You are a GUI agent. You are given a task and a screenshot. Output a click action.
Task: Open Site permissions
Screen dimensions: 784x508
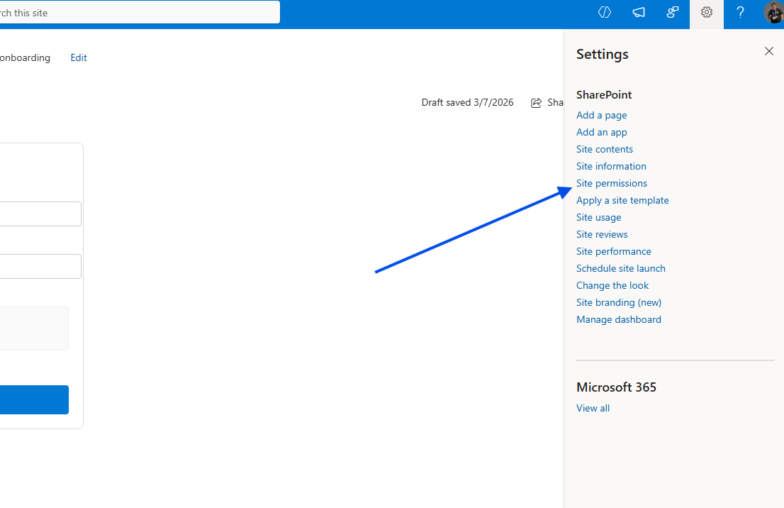tap(611, 183)
